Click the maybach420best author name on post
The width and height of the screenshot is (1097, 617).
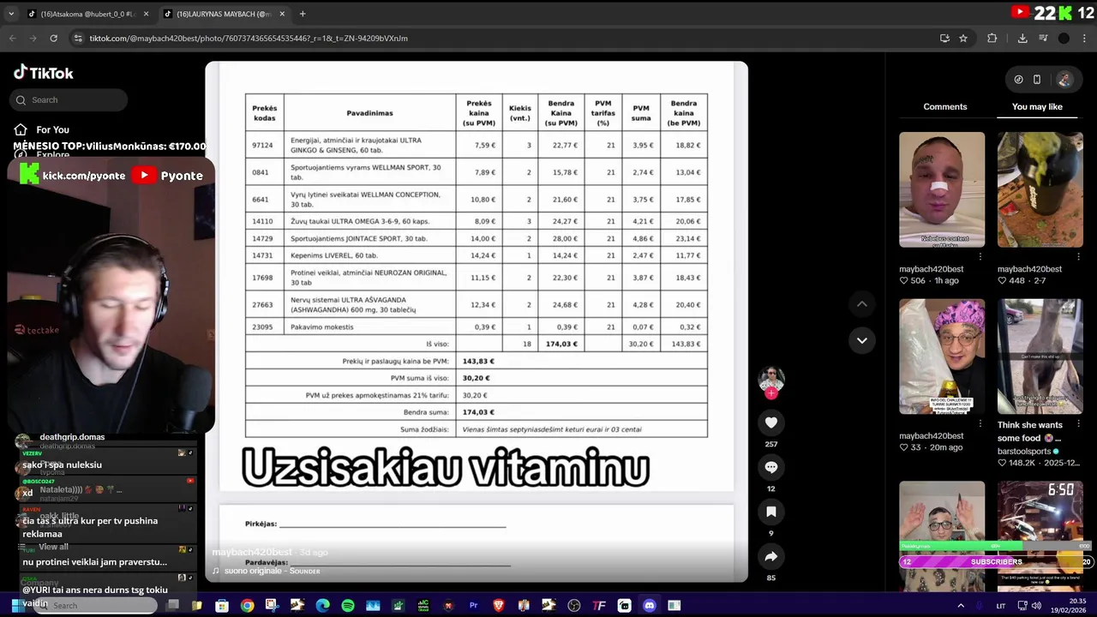252,552
